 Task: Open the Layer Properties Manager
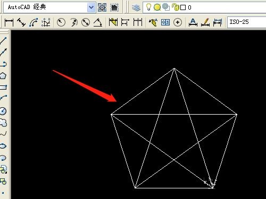click(x=136, y=7)
